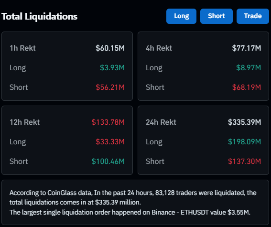Click the CoinGlass summary paragraph
Image resolution: width=271 pixels, height=227 pixels.
(133, 203)
